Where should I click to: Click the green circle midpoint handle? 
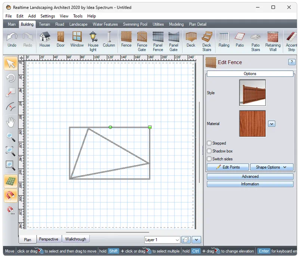coord(110,127)
